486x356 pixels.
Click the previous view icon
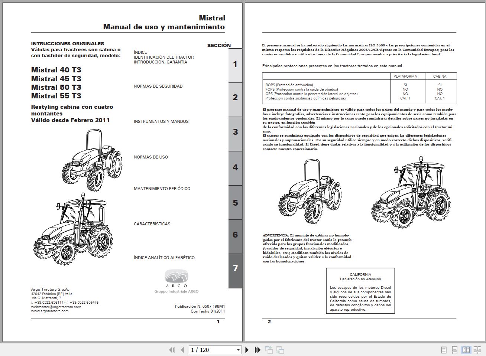269,350
